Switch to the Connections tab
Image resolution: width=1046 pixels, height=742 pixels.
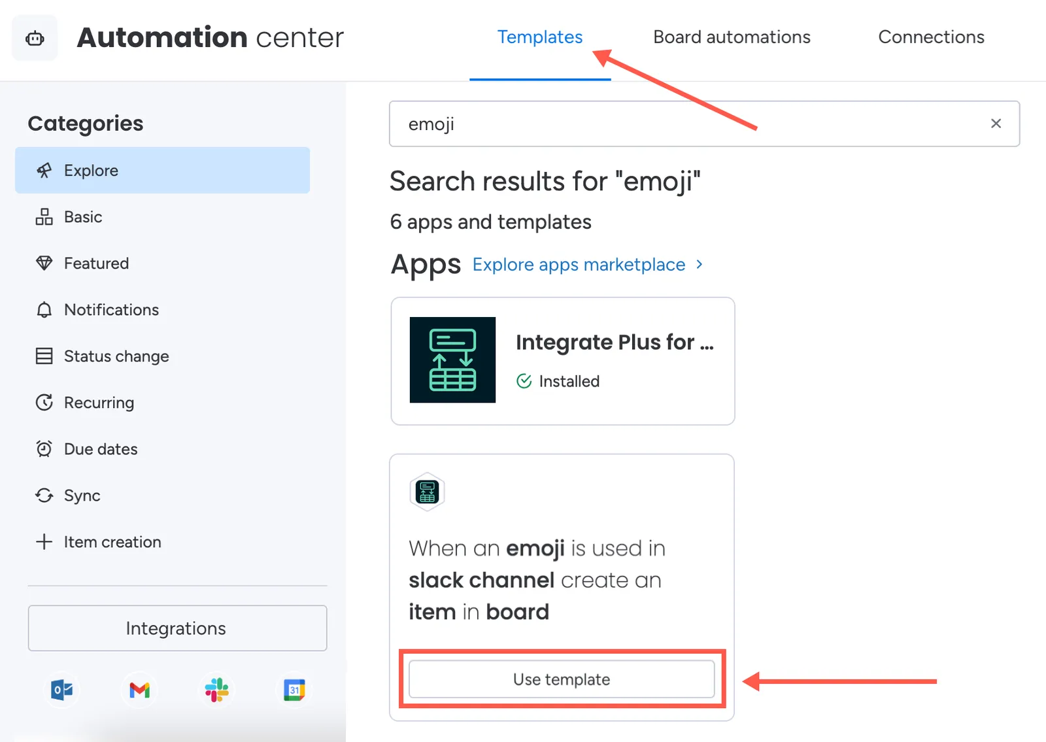[x=931, y=37]
